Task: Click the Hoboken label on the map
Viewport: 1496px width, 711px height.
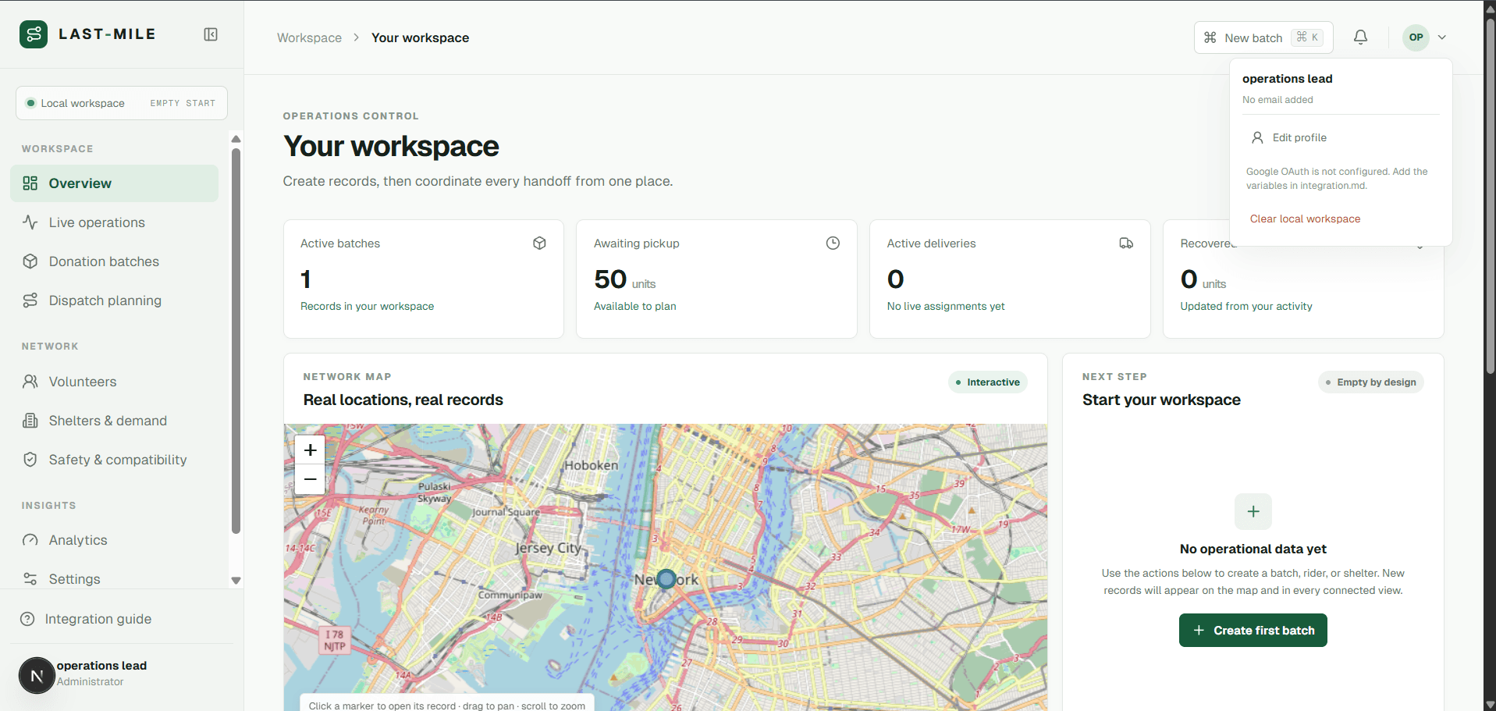Action: coord(591,465)
